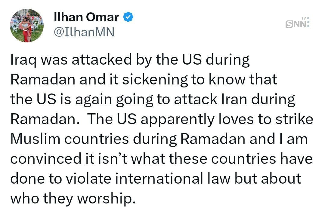
Task: Click the SNN TV logo watermark
Action: point(297,23)
